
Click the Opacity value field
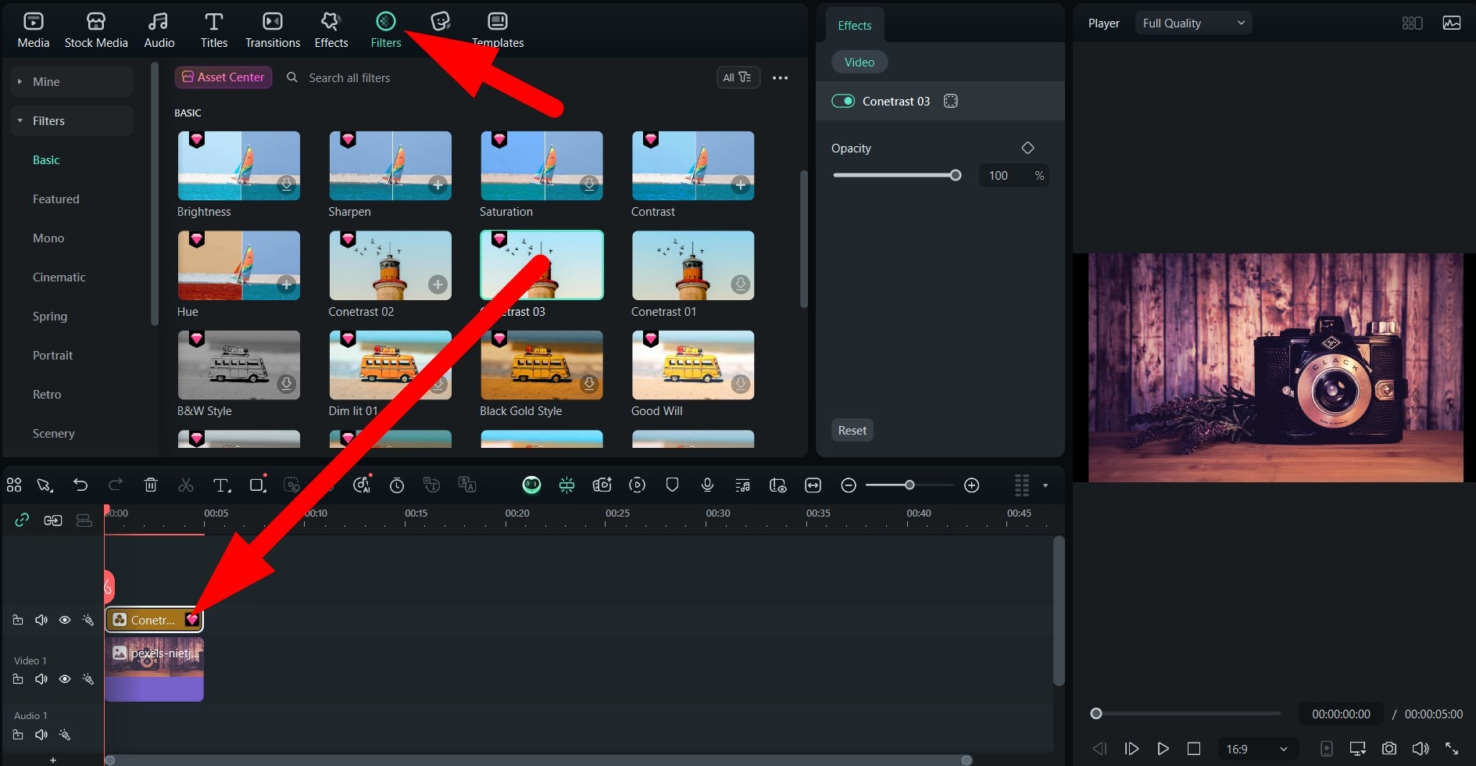1013,176
